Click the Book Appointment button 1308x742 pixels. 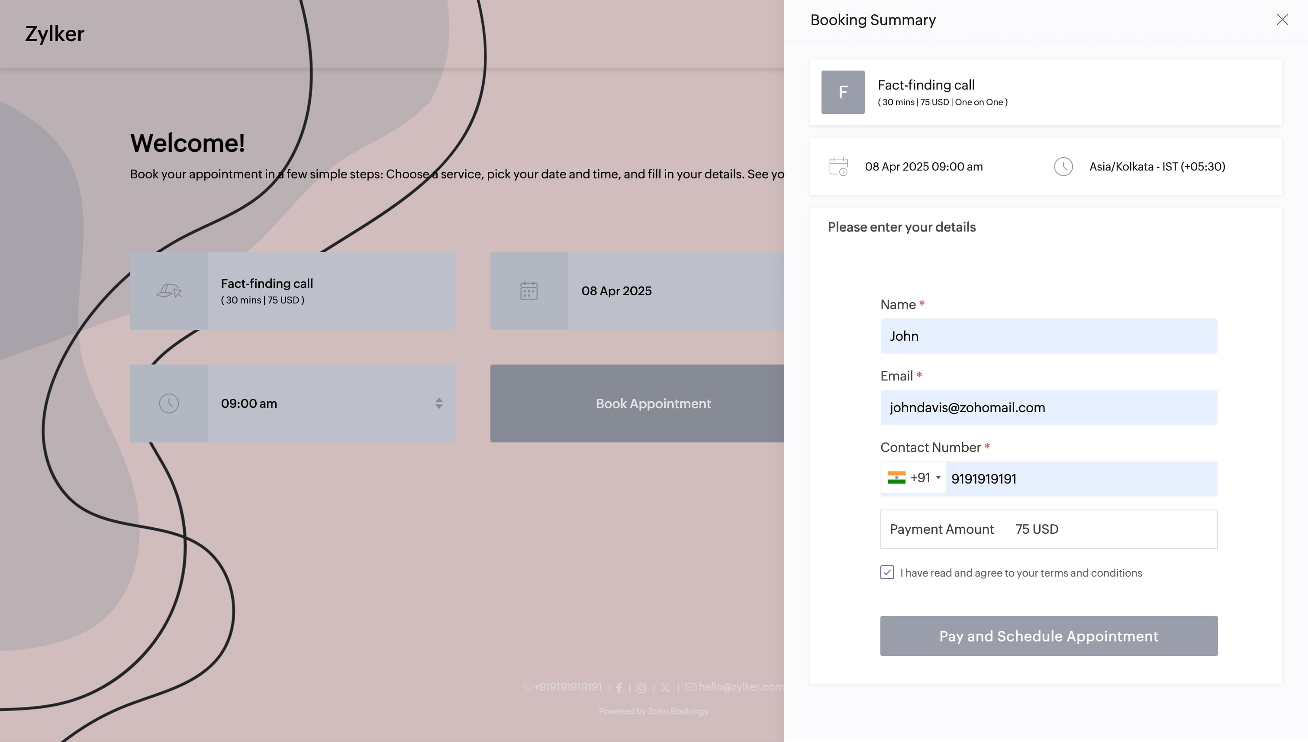click(x=653, y=403)
